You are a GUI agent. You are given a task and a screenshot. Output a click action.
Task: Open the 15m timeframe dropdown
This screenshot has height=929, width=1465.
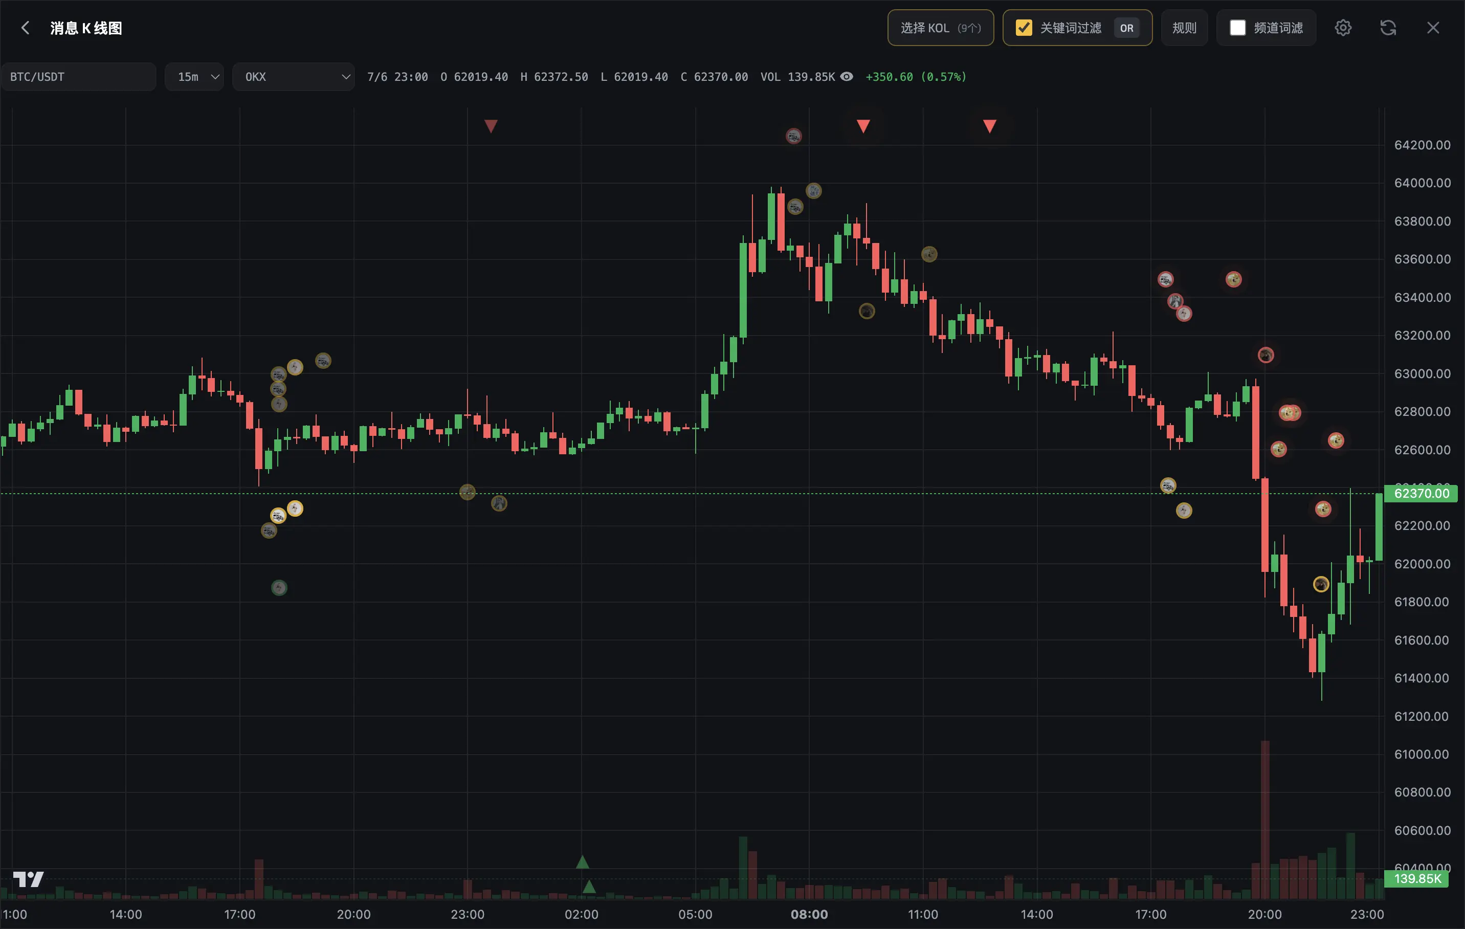pos(194,77)
